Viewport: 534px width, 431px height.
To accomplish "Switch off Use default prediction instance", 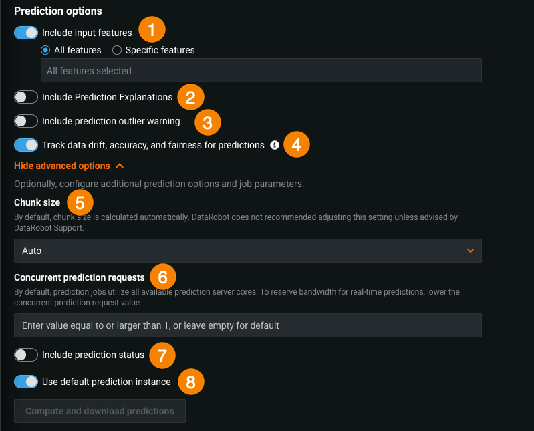I will (x=26, y=382).
